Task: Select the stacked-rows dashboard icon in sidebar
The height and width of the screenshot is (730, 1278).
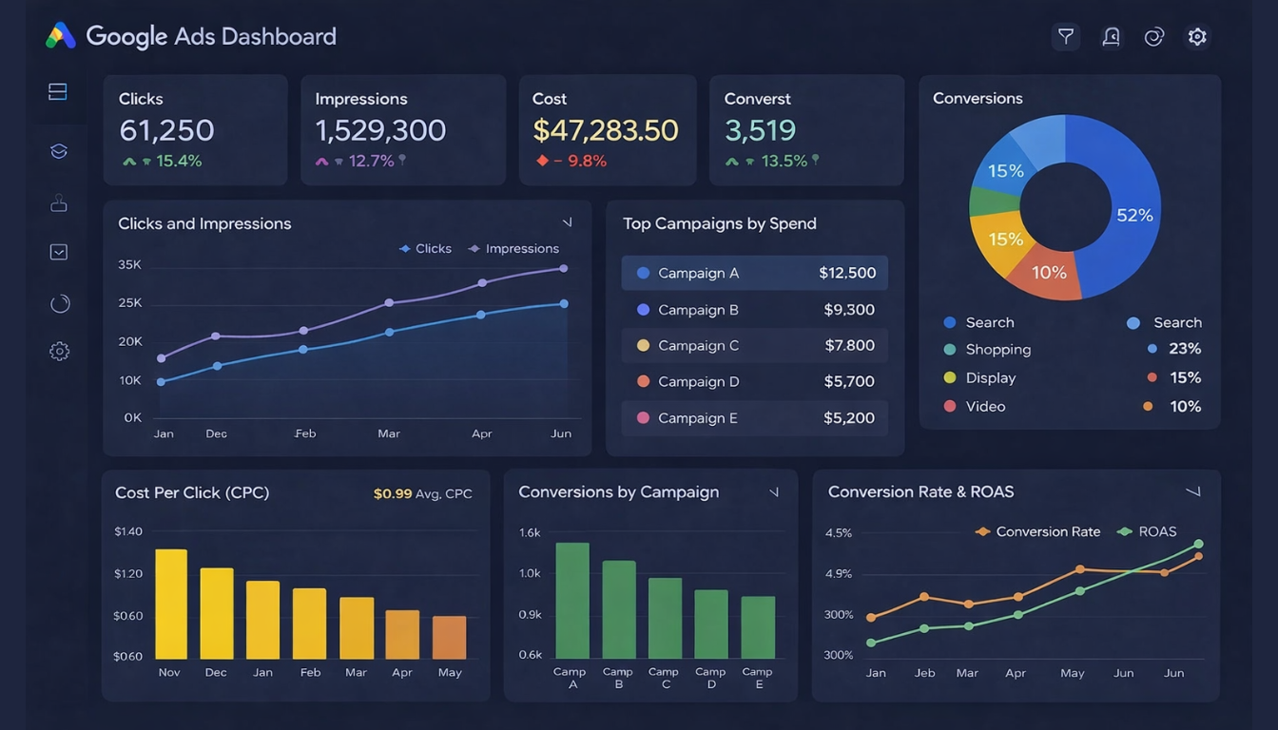Action: [58, 92]
